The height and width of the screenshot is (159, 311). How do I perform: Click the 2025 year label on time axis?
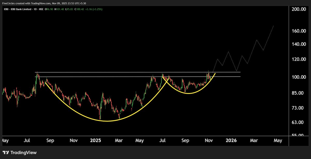tap(95, 141)
